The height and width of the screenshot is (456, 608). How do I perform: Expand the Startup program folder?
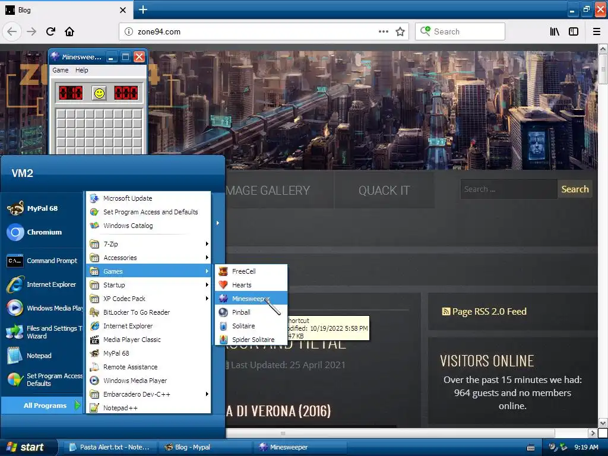tap(148, 285)
